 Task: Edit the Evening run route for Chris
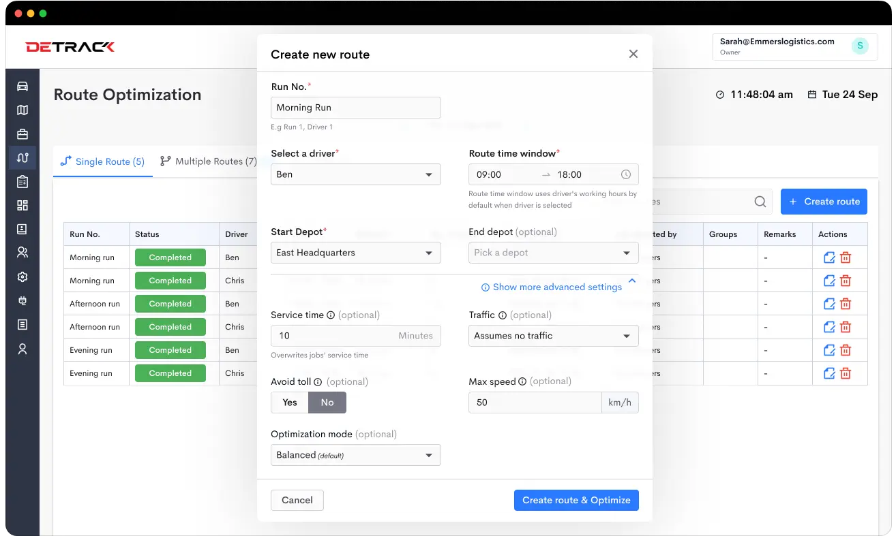click(x=829, y=373)
